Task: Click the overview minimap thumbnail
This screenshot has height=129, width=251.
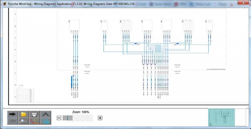Action: [x=227, y=117]
